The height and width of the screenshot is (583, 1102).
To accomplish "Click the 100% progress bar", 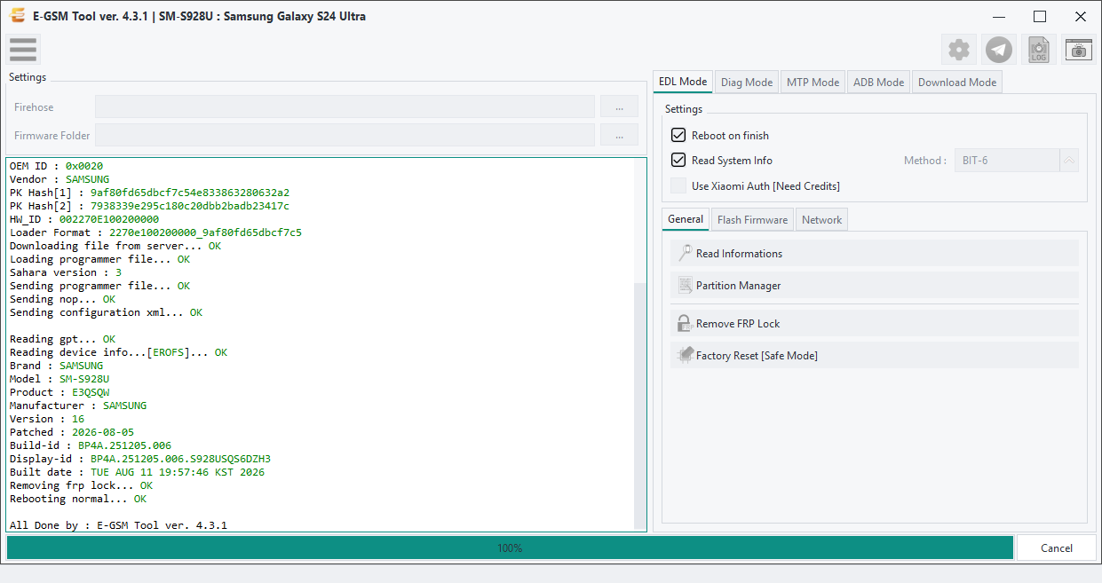I will pos(510,548).
